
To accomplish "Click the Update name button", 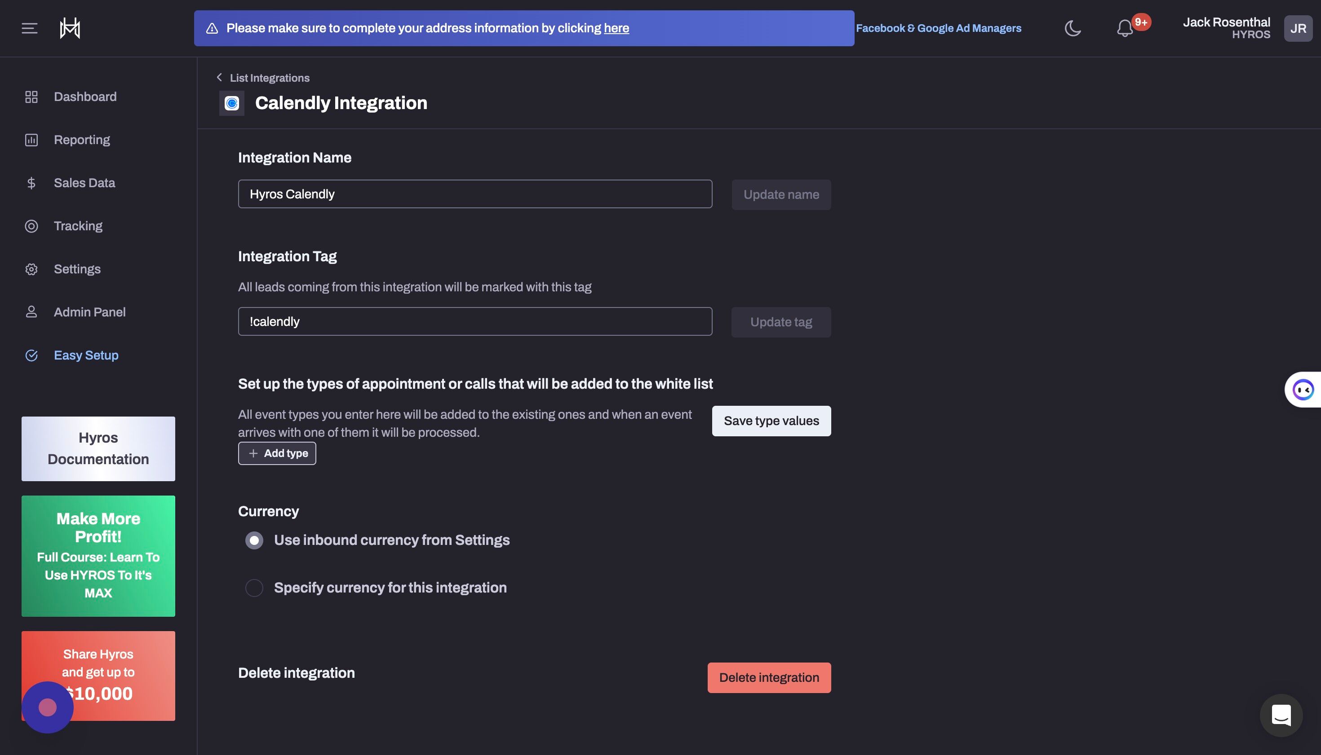I will [x=781, y=195].
